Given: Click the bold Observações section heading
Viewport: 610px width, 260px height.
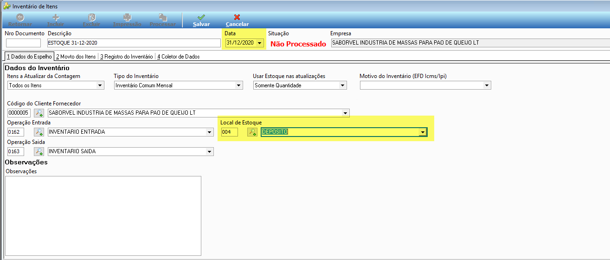Looking at the screenshot, I should 26,162.
